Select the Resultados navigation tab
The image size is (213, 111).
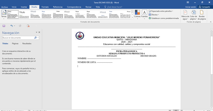click(27, 43)
